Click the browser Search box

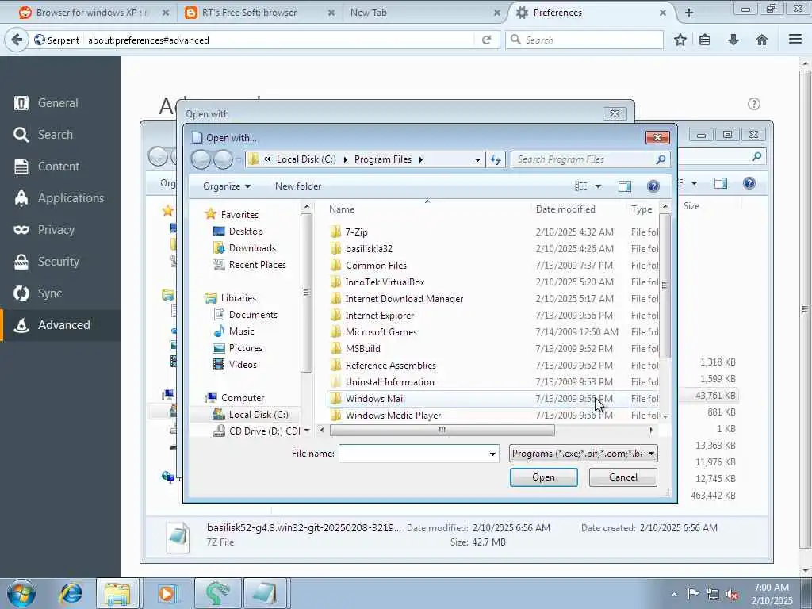tap(584, 40)
